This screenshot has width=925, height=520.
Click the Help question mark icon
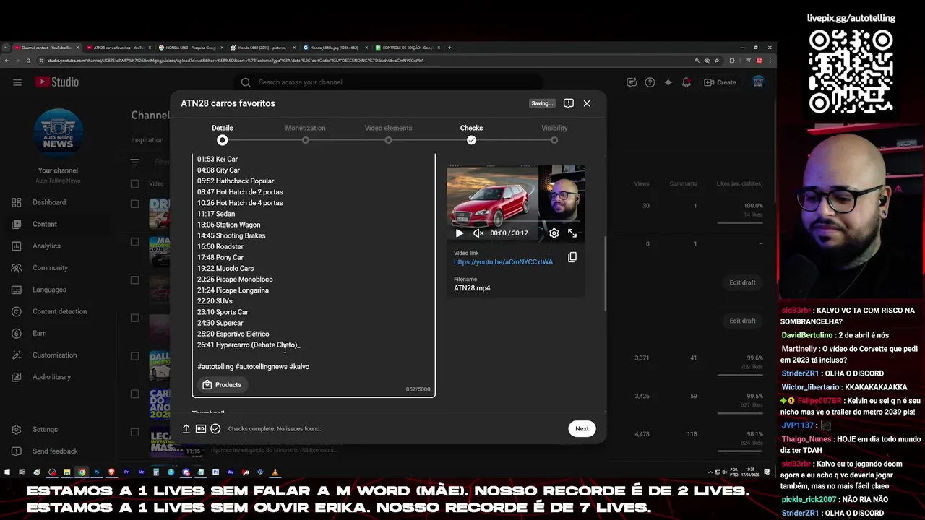tap(650, 82)
